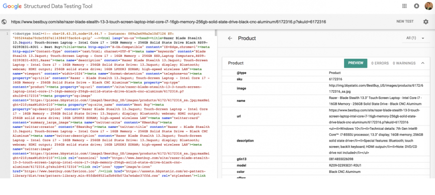This screenshot has height=195, width=435.
Task: Click the Product value in the @type row
Action: coord(335,73)
